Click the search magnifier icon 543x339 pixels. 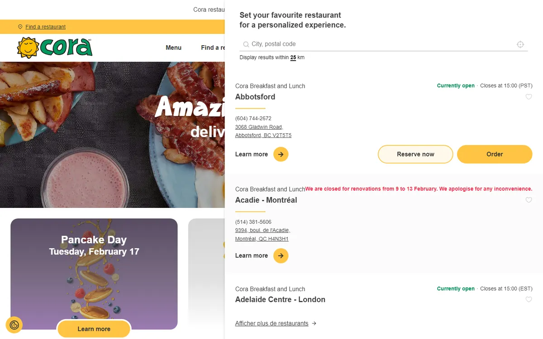[x=246, y=44]
